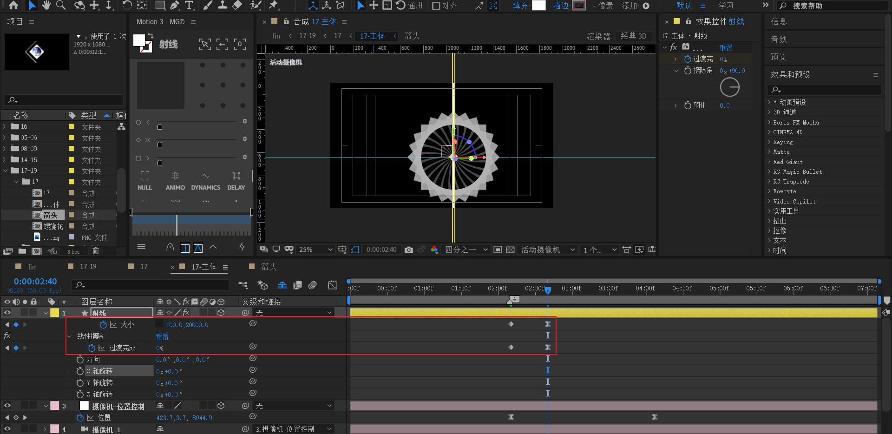Select the Hand tool

(46, 5)
